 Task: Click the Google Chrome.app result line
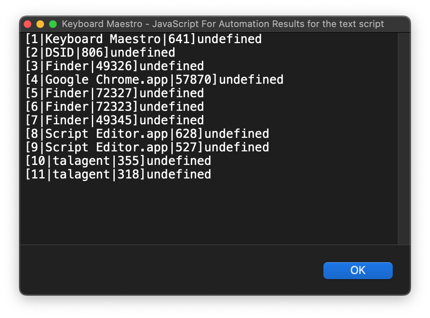[154, 80]
